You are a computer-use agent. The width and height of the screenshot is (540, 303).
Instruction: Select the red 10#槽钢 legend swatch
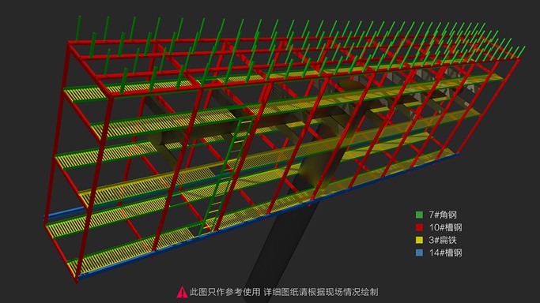tap(419, 227)
